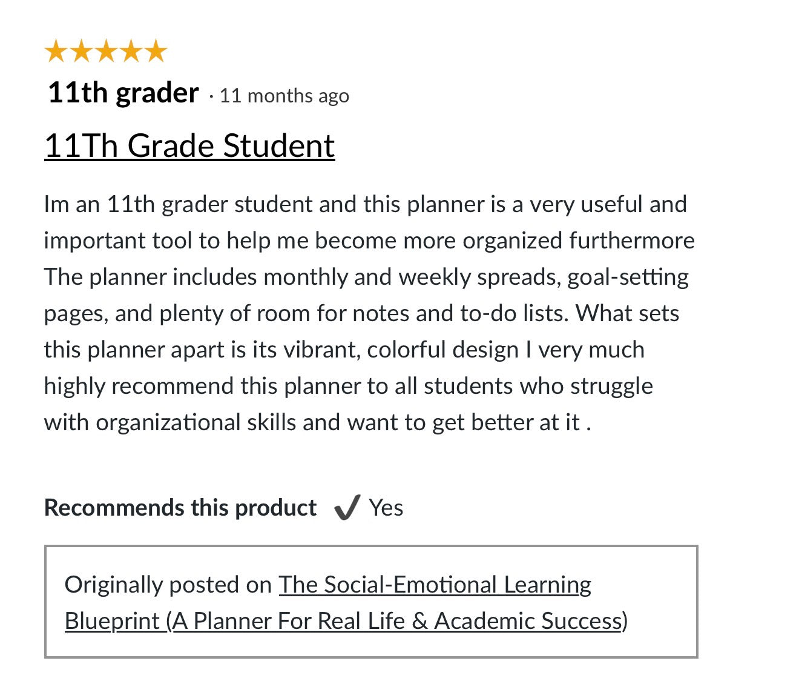Select the second gold rating star
Screen dimensions: 799x695
[x=81, y=52]
